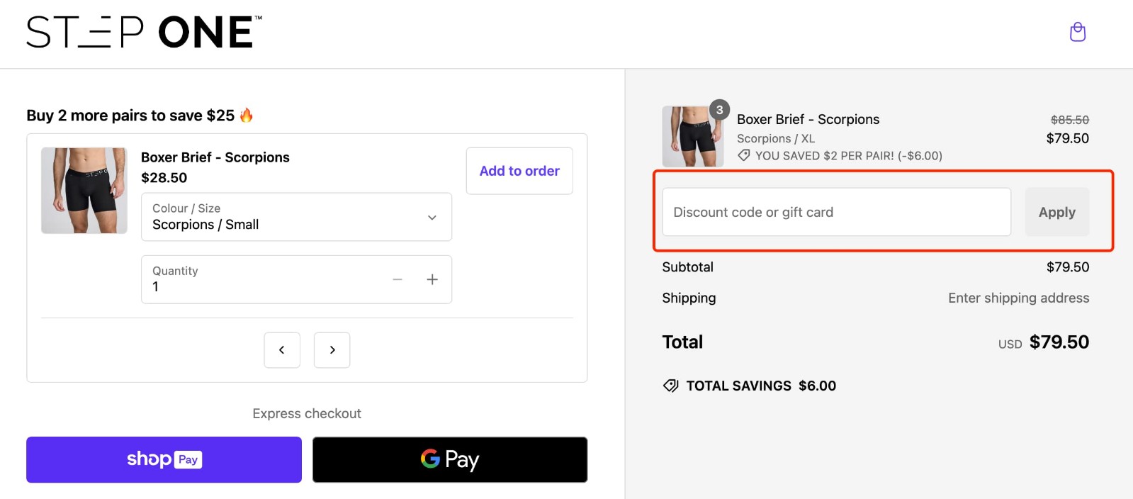Click the Enter shipping address link
Image resolution: width=1133 pixels, height=499 pixels.
pos(1018,298)
